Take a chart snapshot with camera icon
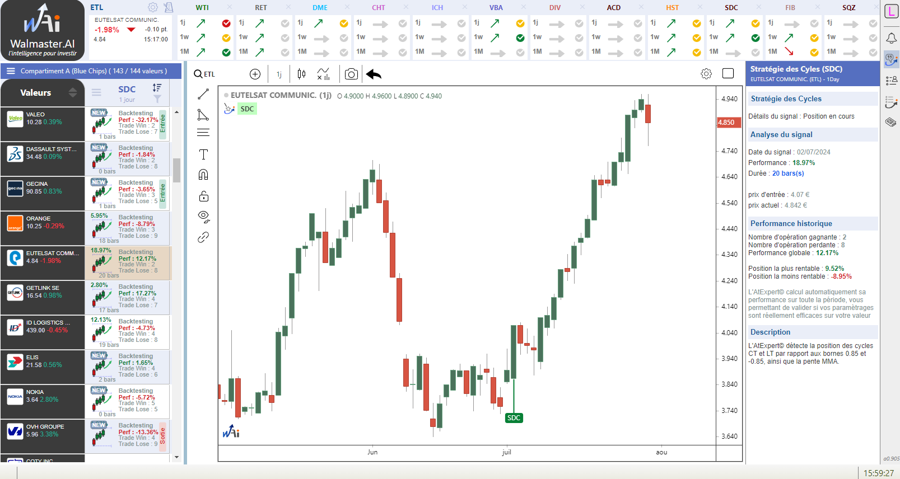900x479 pixels. click(351, 74)
